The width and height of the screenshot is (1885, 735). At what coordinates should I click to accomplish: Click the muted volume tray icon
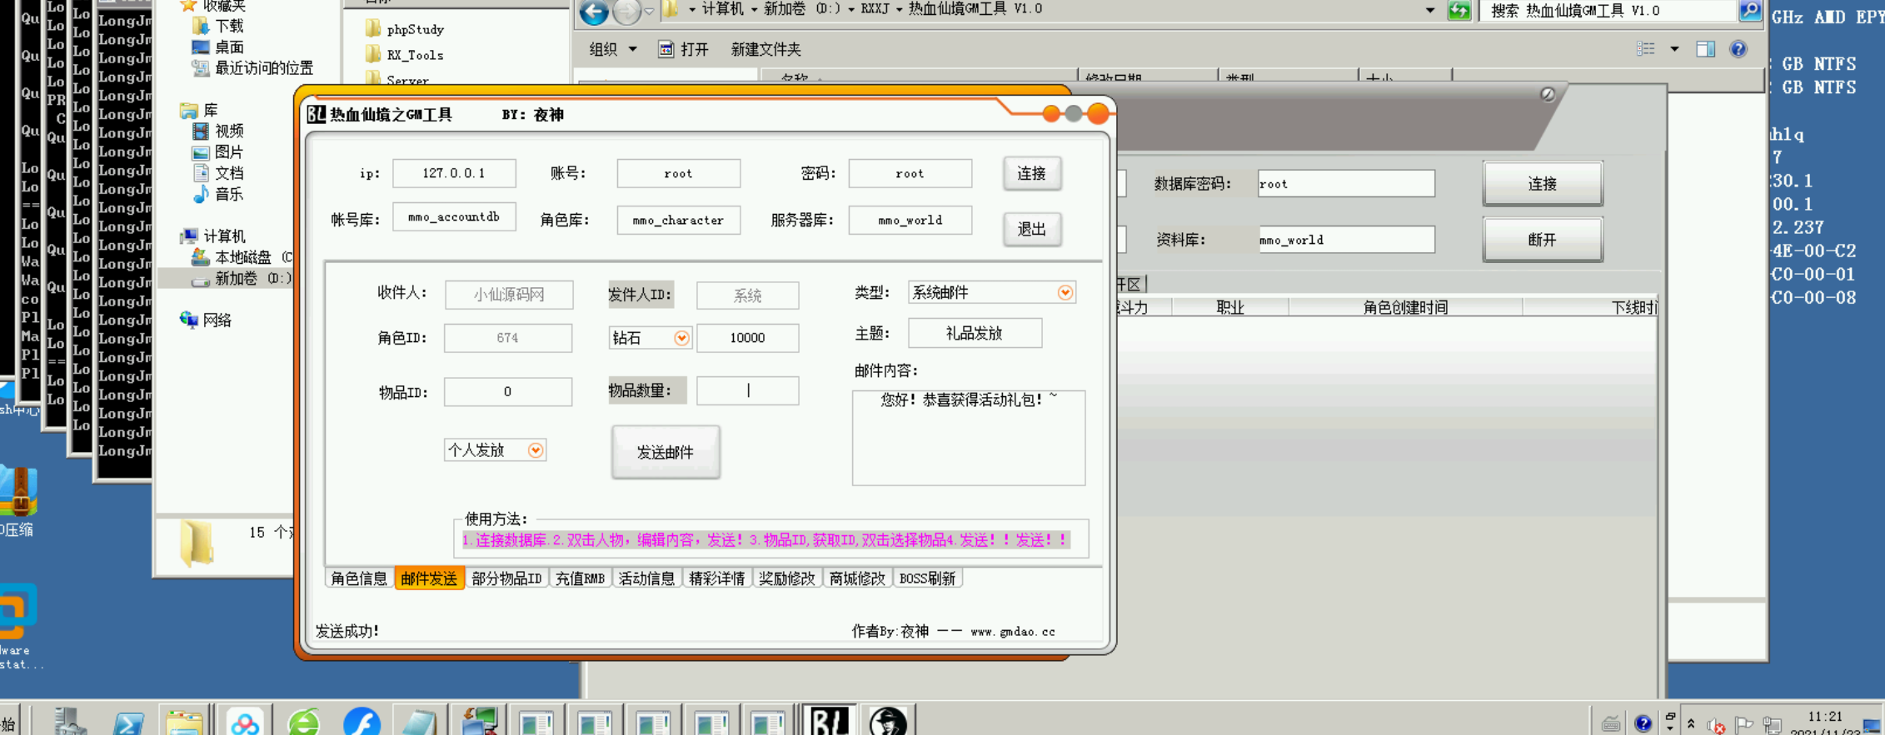tap(1715, 726)
